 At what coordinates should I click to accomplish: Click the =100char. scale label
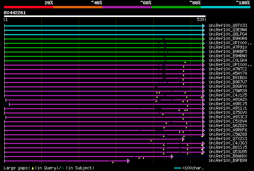193,168
